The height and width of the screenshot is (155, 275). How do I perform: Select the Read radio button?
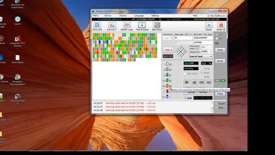(202, 73)
